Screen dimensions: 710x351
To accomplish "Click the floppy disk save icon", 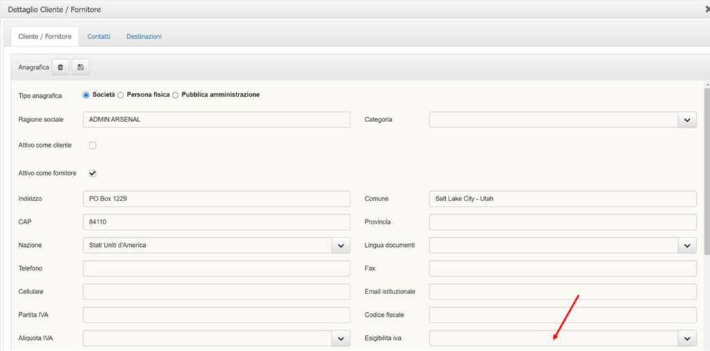I will click(80, 67).
